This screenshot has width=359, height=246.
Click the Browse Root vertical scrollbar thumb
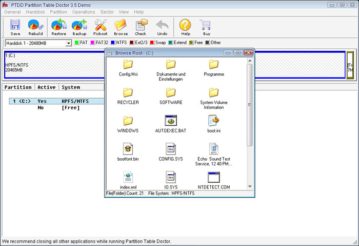coord(250,105)
